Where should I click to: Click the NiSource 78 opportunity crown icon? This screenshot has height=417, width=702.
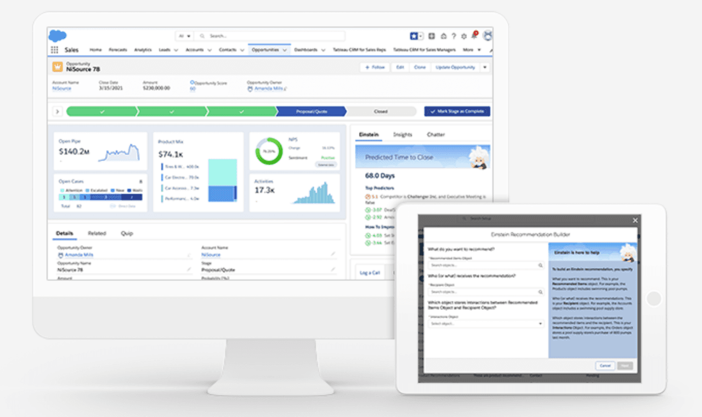(x=57, y=67)
